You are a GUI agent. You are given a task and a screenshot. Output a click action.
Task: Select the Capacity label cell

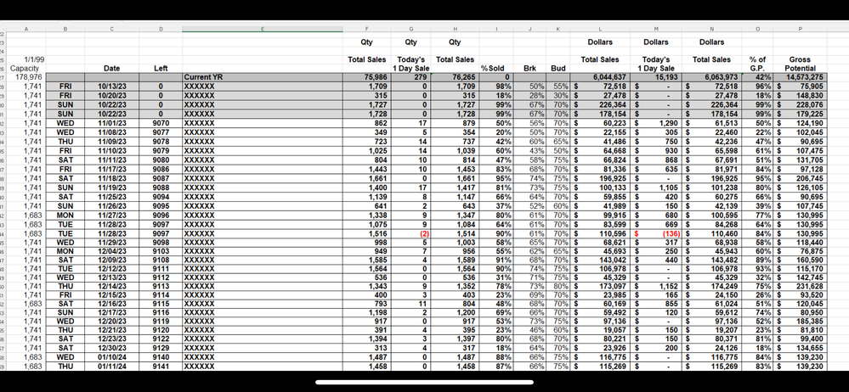tap(26, 68)
